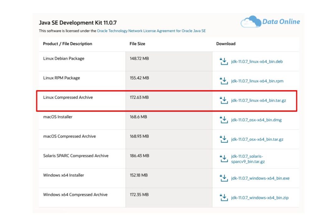
Task: Select the Linux Compressed Archive text
Action: coord(68,97)
